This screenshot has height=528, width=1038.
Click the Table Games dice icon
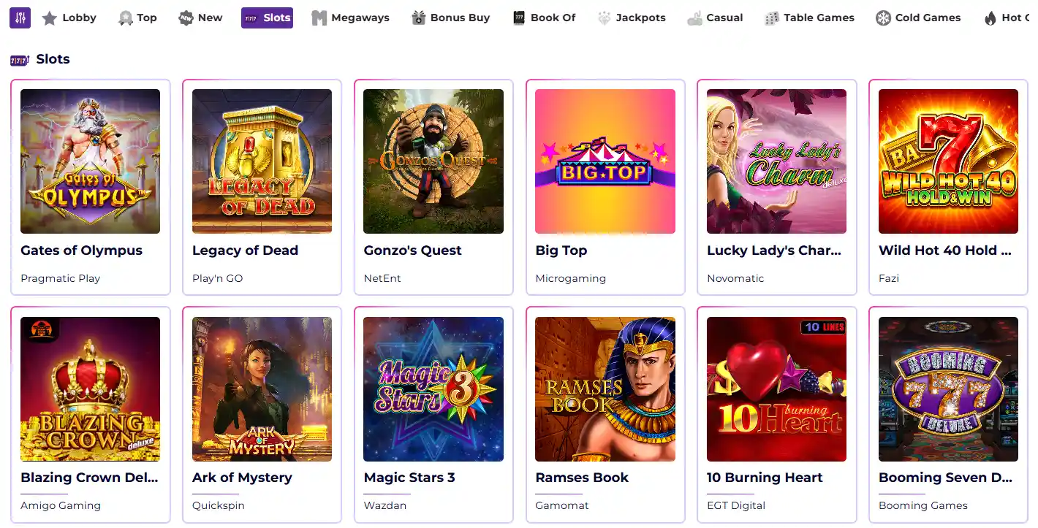pos(772,18)
